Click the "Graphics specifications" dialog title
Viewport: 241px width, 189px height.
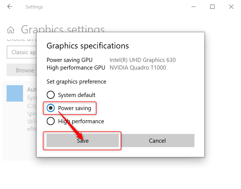pyautogui.click(x=88, y=46)
